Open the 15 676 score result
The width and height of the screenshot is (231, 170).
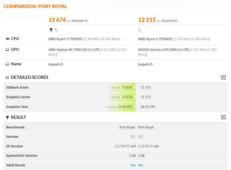click(x=57, y=20)
